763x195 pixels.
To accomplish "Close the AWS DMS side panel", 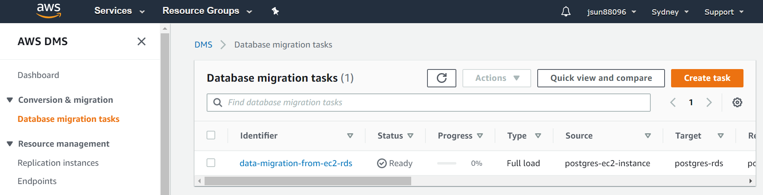I will [x=141, y=41].
